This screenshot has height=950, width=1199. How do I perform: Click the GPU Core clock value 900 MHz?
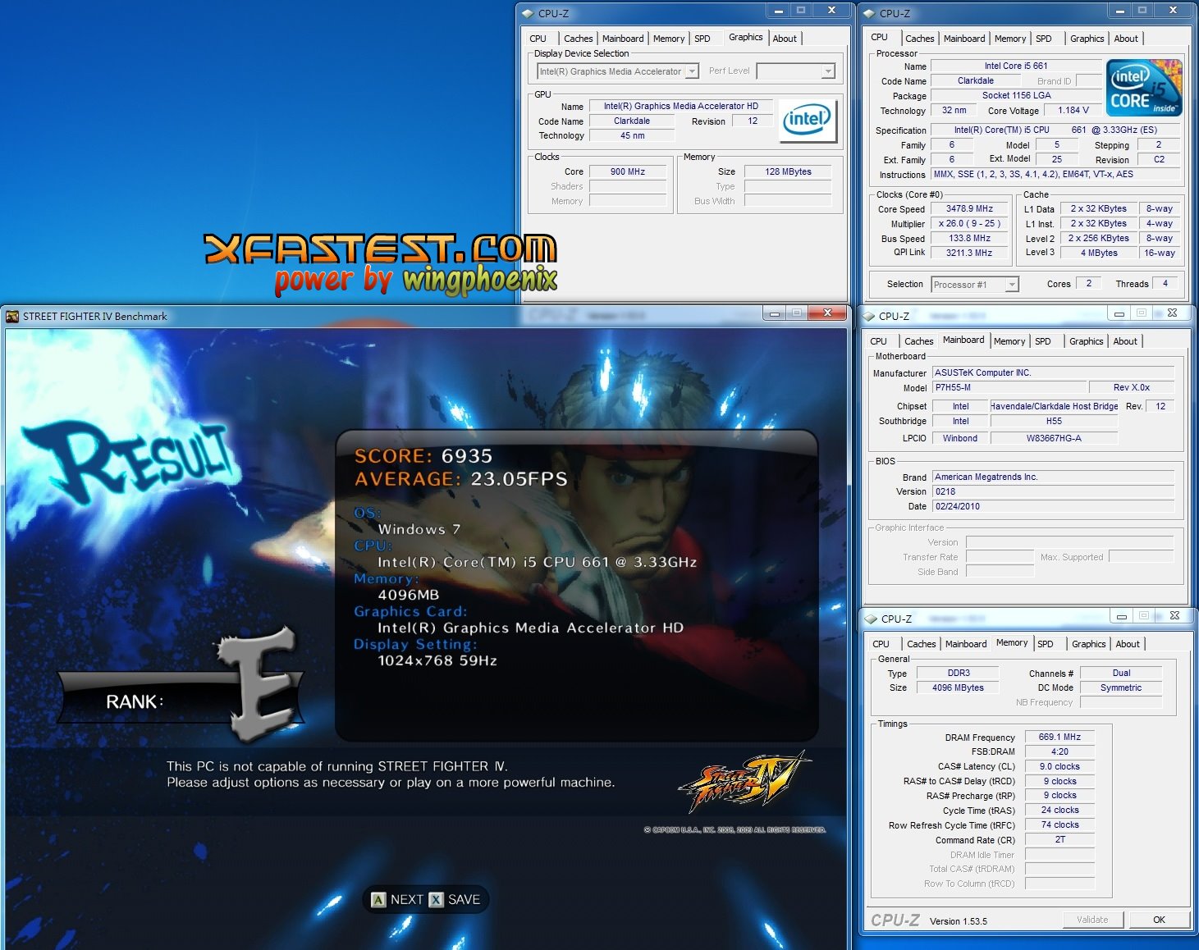click(x=628, y=171)
